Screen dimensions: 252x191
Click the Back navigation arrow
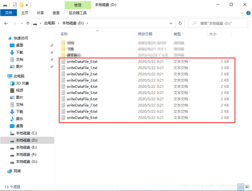(x=5, y=23)
